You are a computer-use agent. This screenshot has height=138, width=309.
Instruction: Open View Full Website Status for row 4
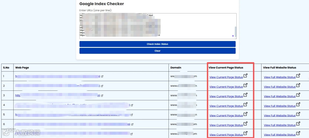click(280, 106)
